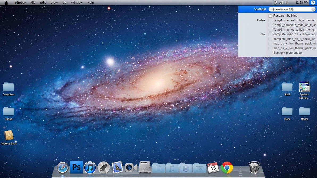Screen dimensions: 317x178
Task: Click the rocket Launchpad icon
Action: (x=103, y=167)
